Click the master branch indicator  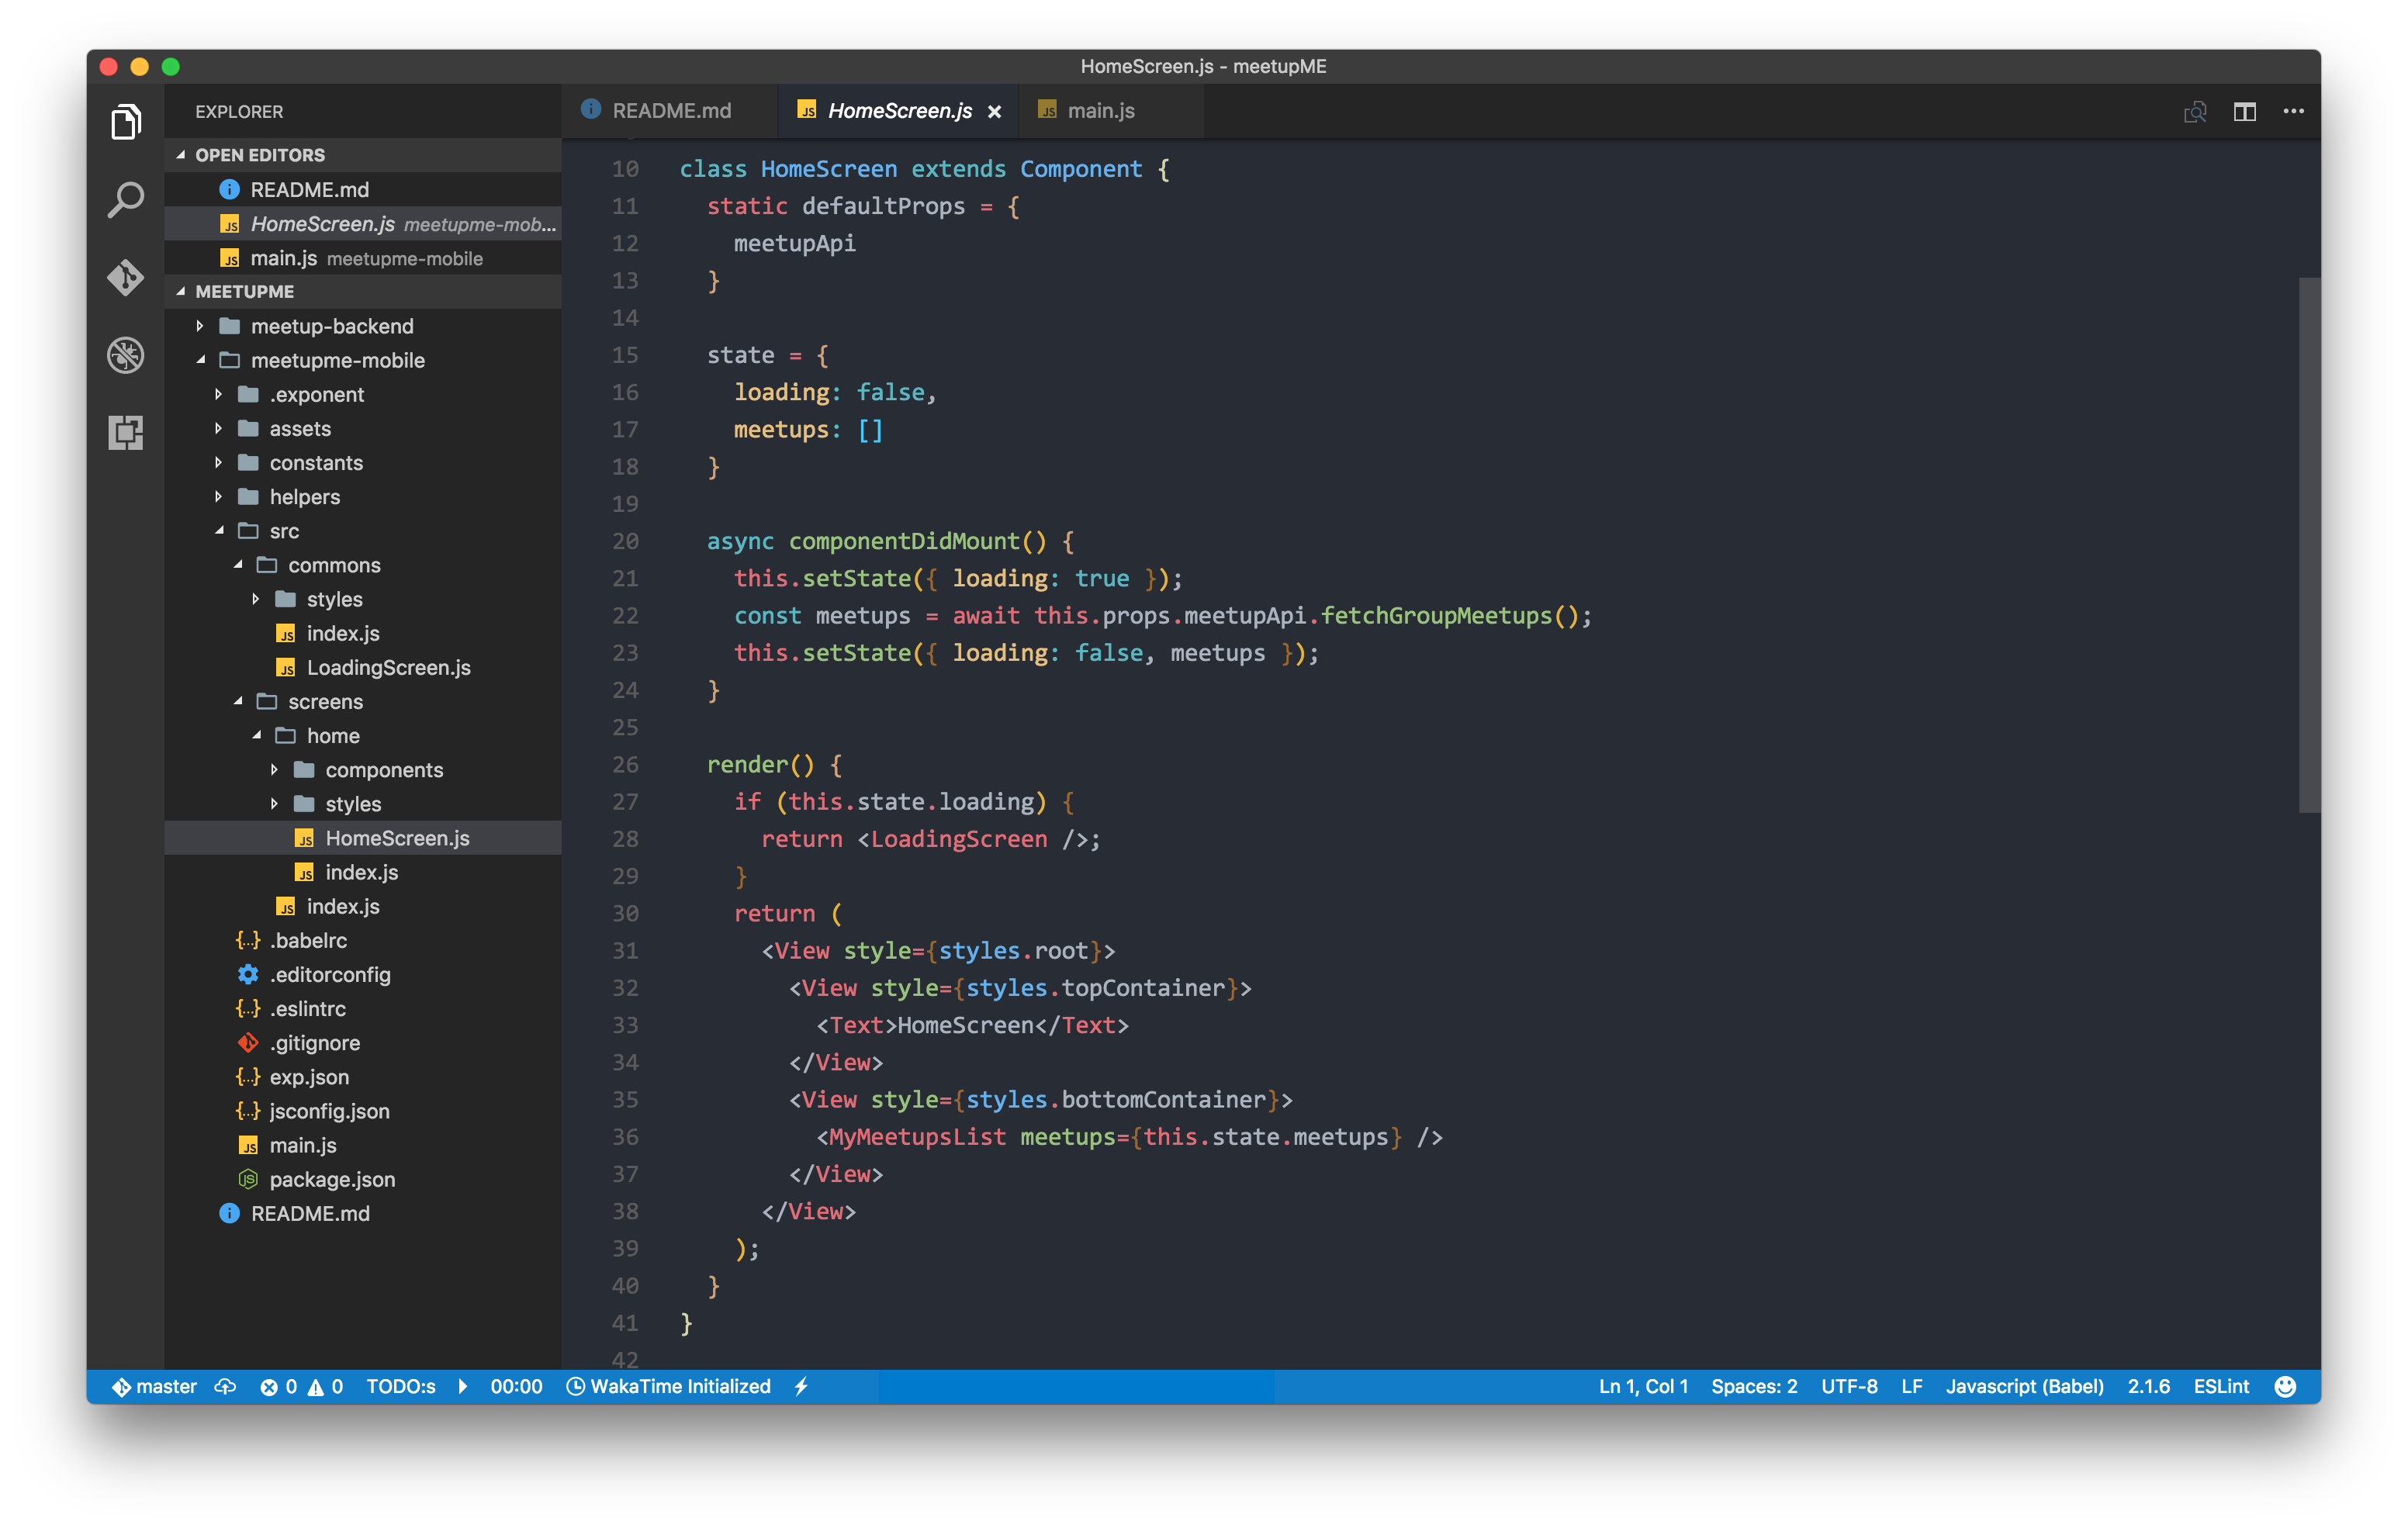tap(154, 1387)
